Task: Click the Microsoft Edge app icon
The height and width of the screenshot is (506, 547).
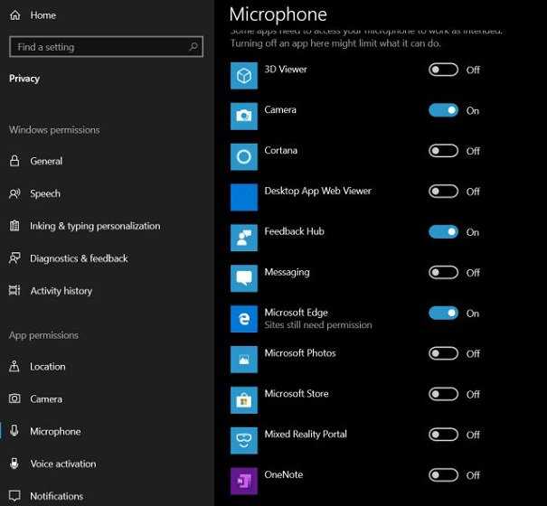Action: point(244,319)
